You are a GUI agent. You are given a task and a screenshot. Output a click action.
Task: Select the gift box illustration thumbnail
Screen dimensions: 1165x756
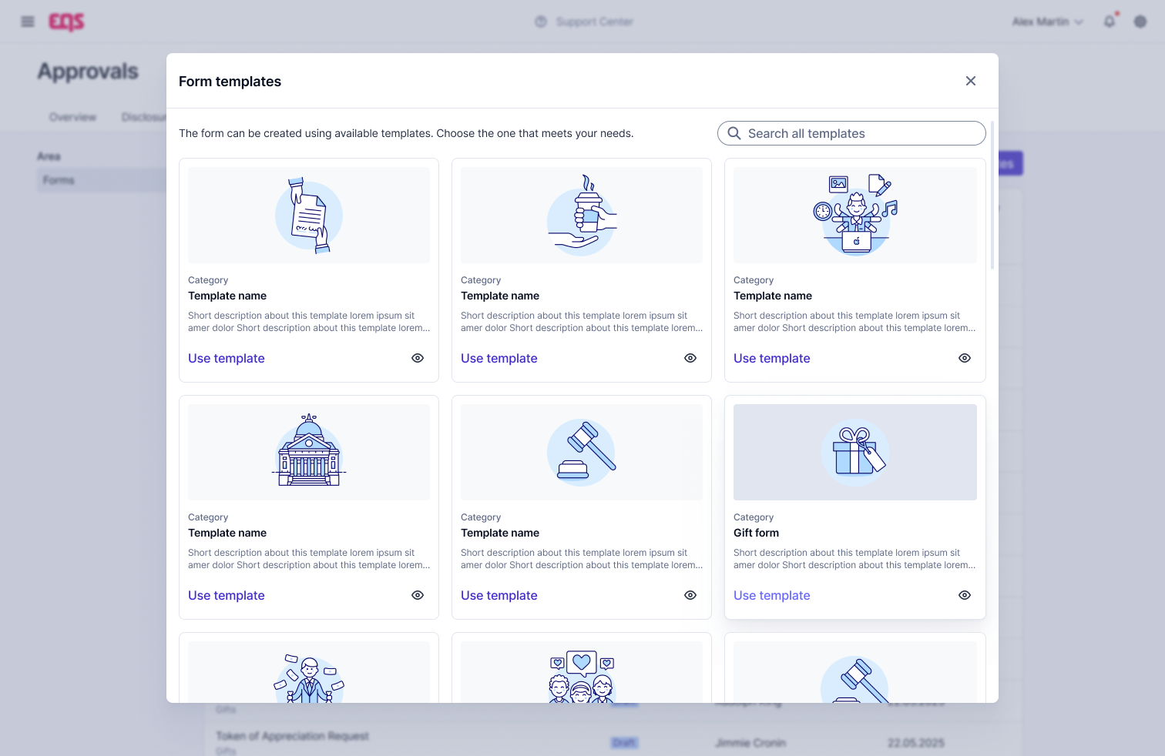855,453
